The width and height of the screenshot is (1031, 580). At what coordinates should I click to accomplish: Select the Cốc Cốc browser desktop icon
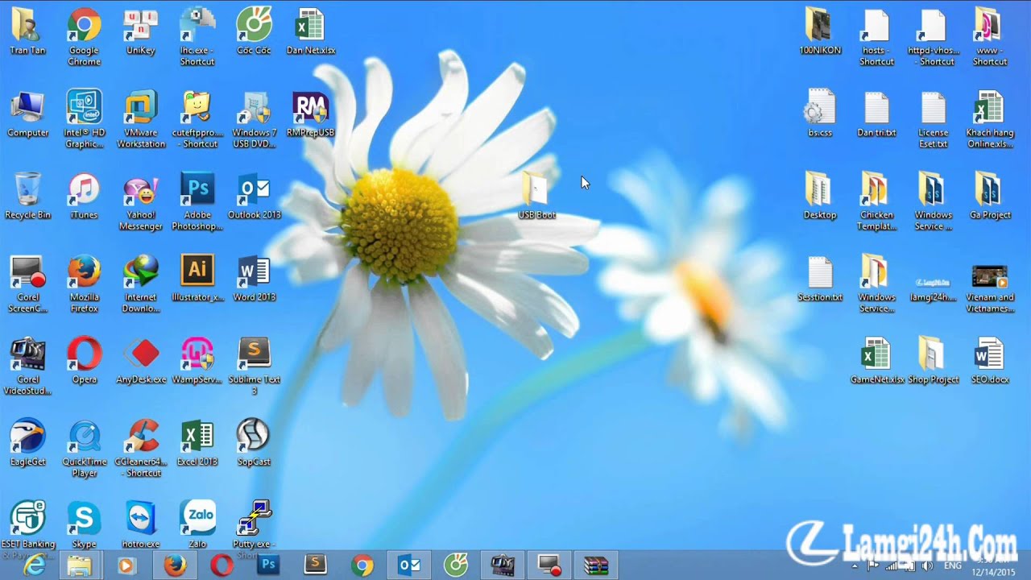254,31
